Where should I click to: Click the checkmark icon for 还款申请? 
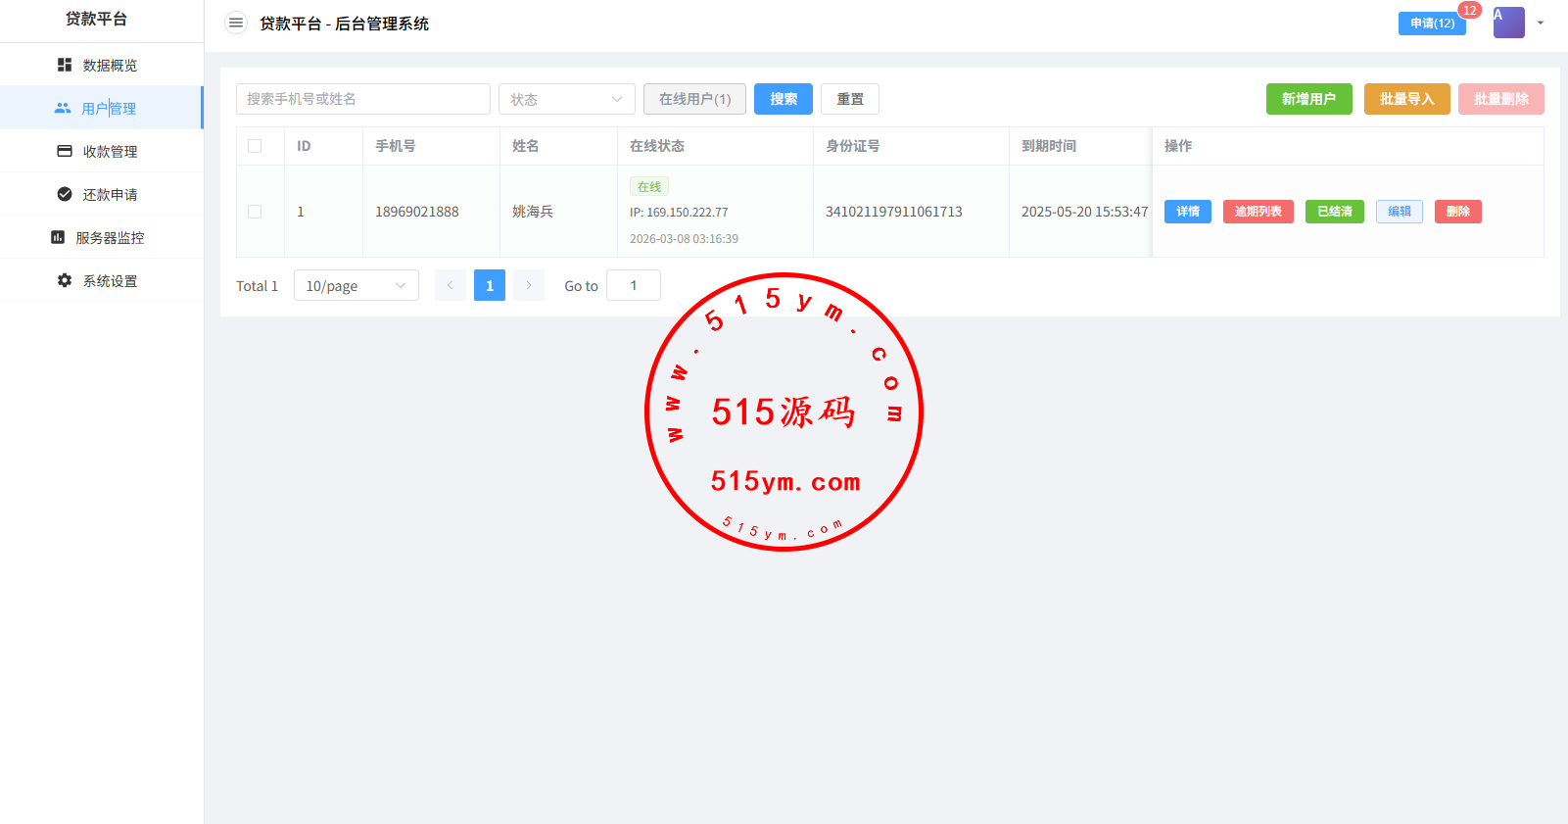pyautogui.click(x=65, y=194)
